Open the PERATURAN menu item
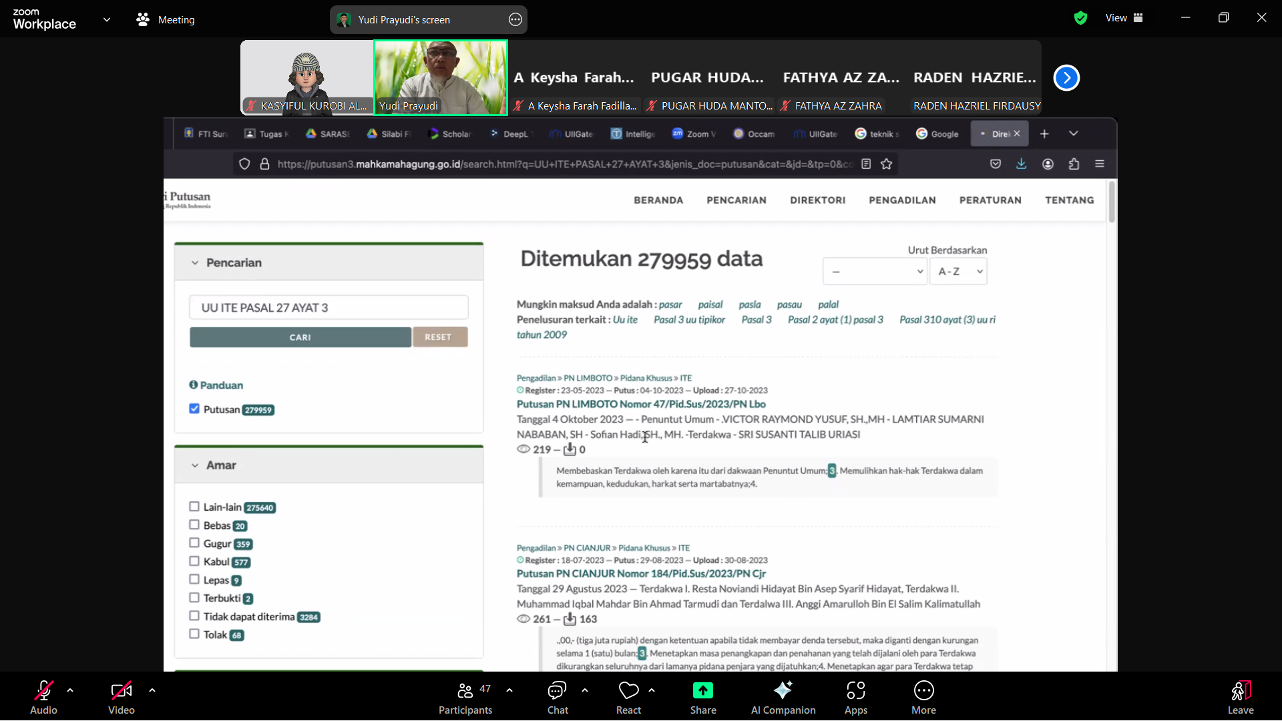This screenshot has width=1282, height=721. 990,200
